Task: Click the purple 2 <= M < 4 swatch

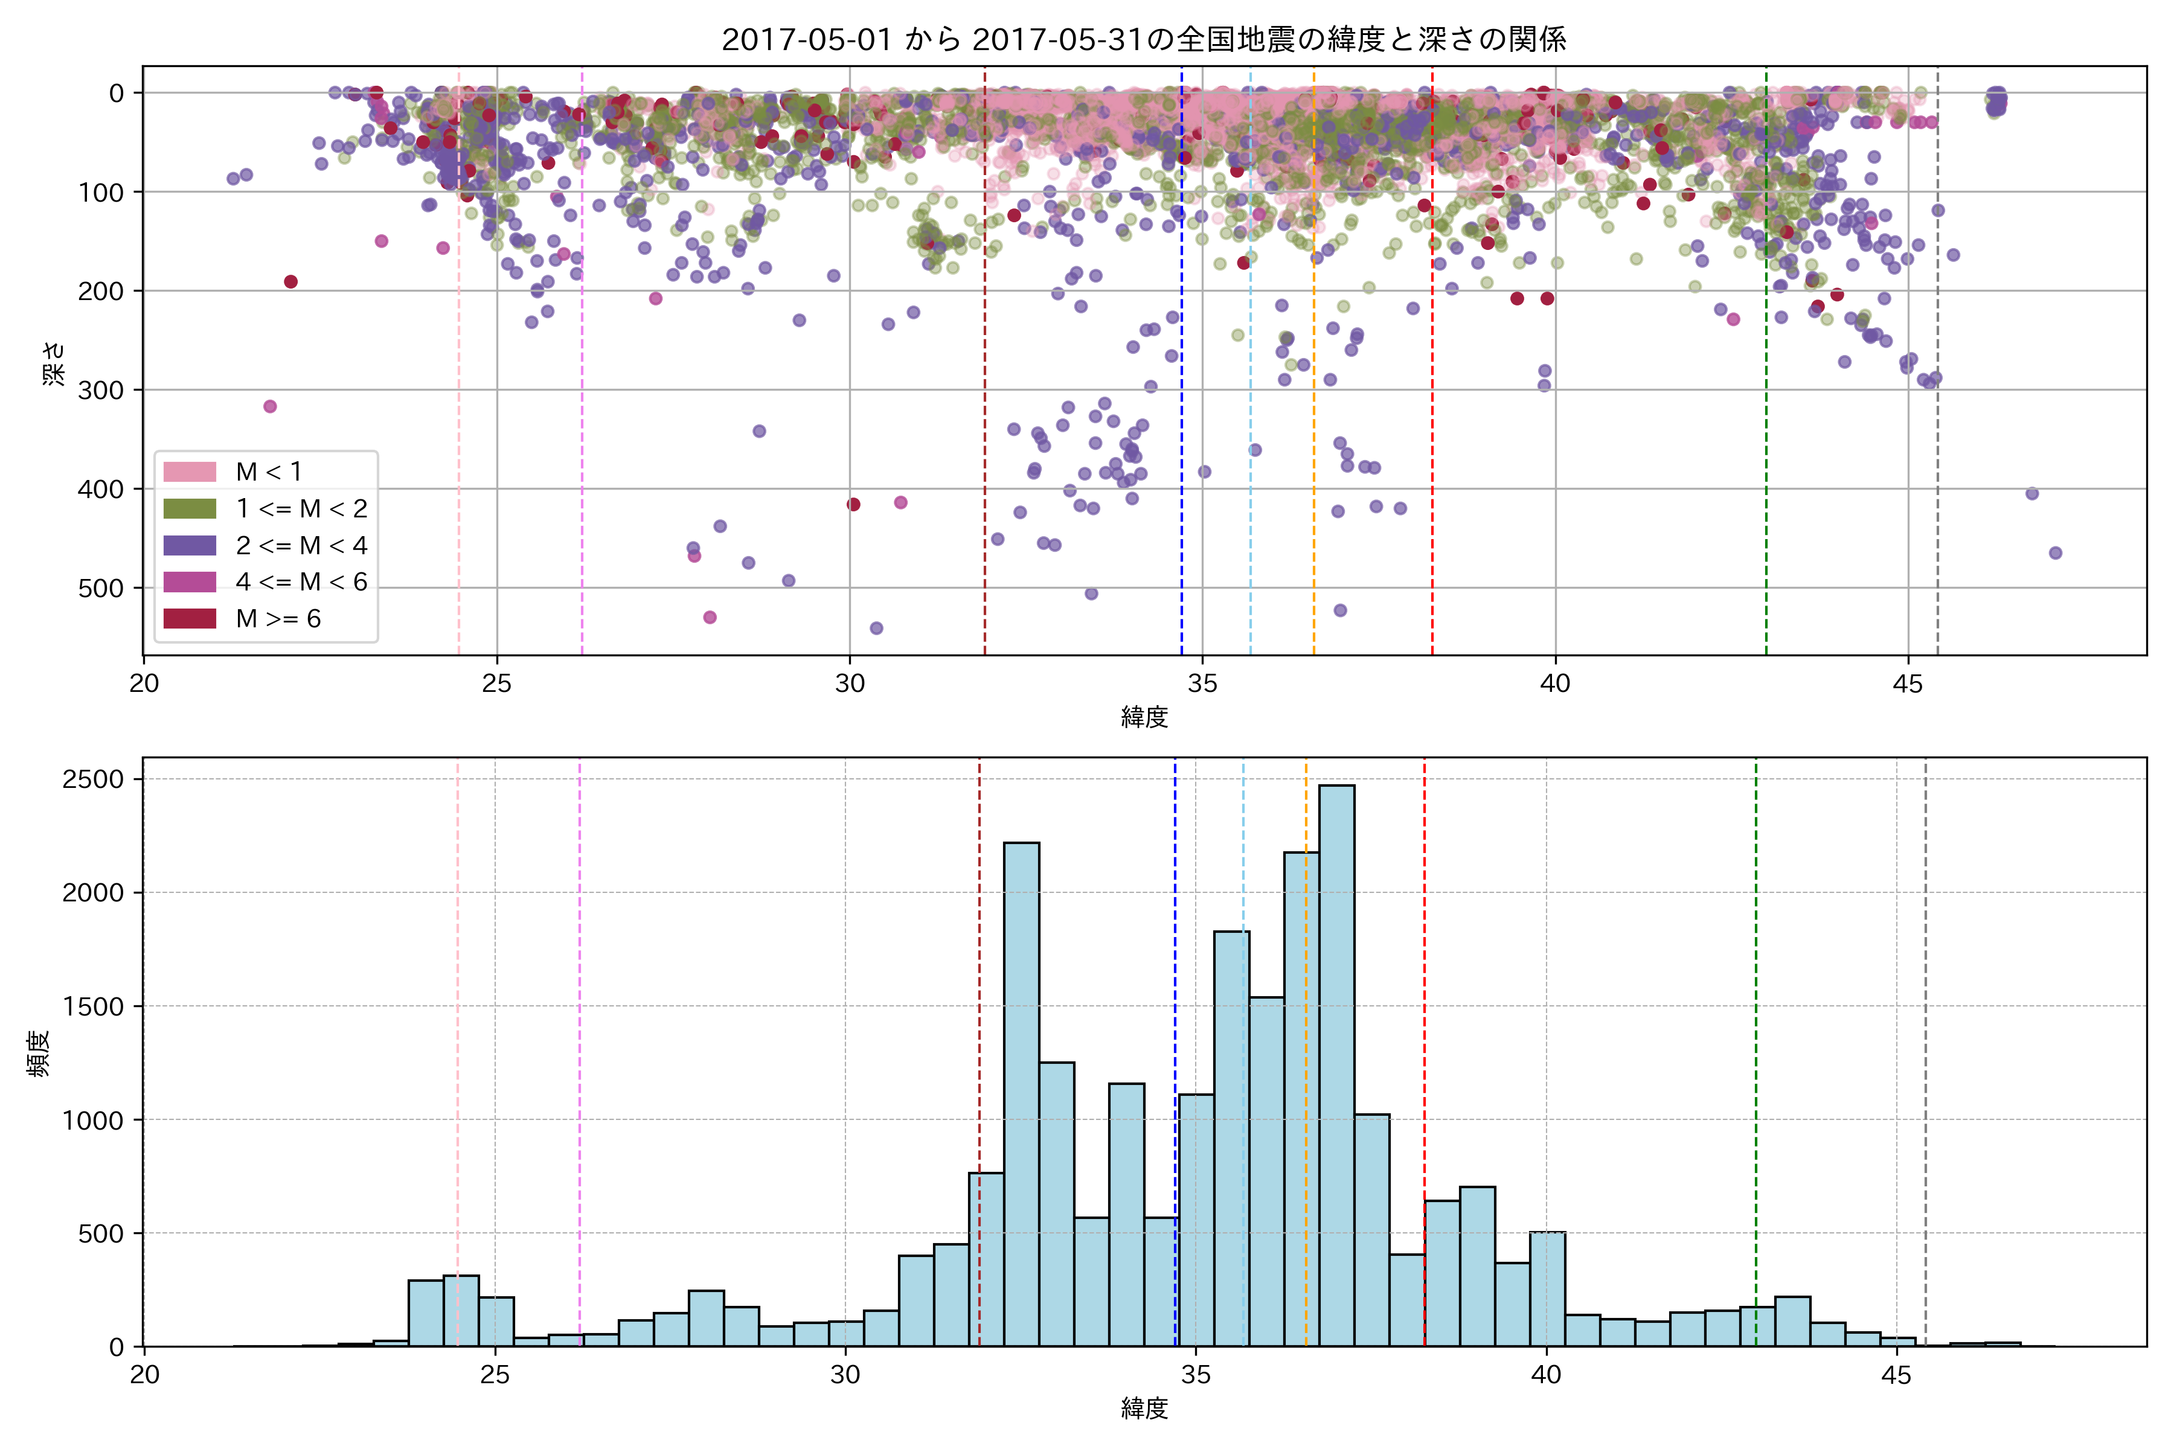Action: tap(190, 545)
